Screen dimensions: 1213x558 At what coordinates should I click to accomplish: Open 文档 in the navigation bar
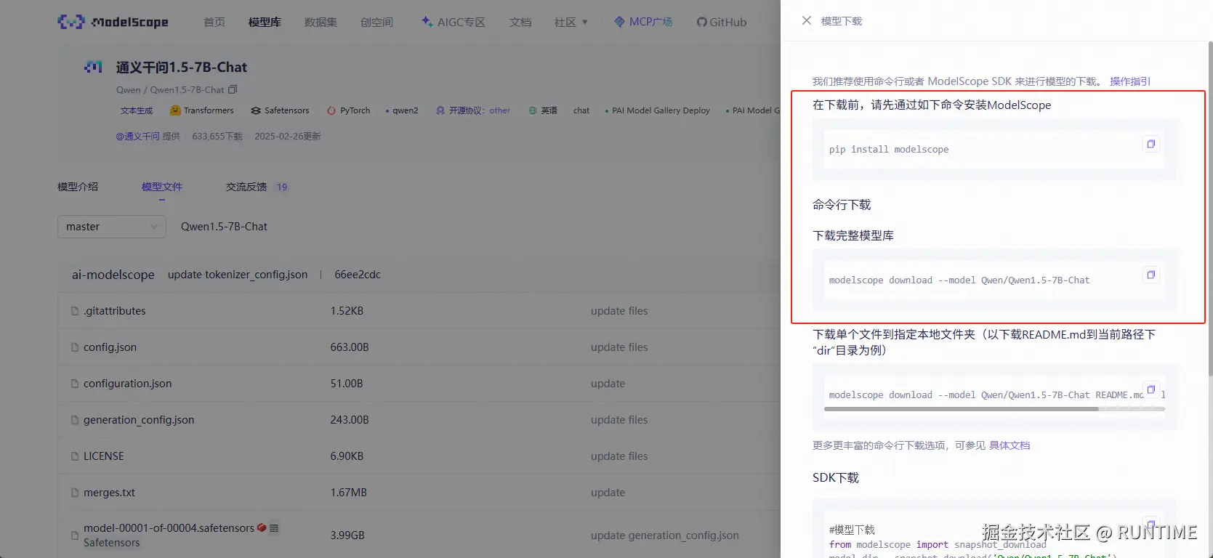point(520,23)
